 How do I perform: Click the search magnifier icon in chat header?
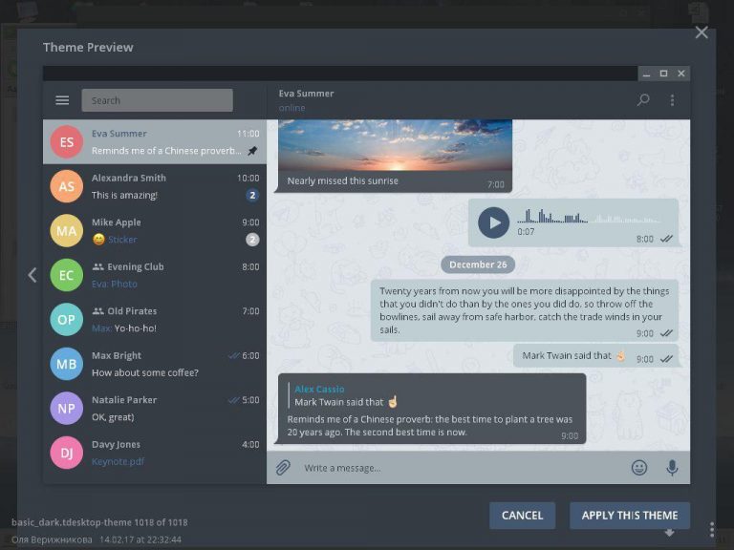pyautogui.click(x=643, y=99)
